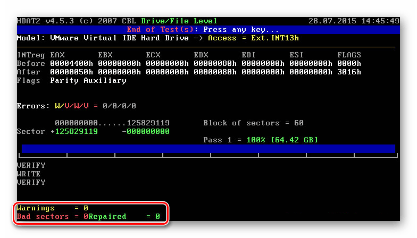Click the 'EDX' column header
The image size is (417, 238).
point(201,55)
